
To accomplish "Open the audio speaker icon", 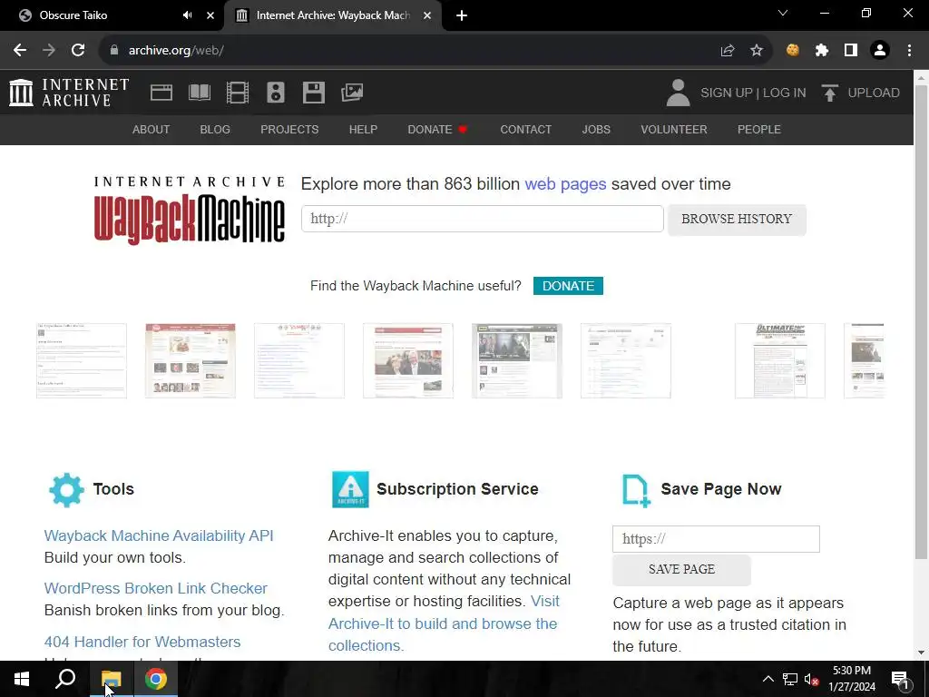I will click(276, 93).
